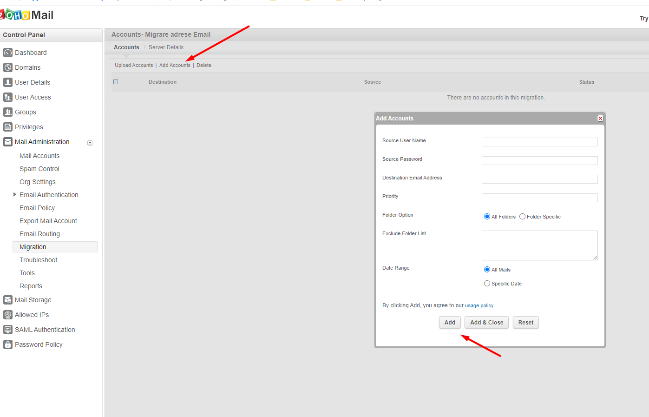Choose the All Mails date range
The height and width of the screenshot is (417, 649).
(x=487, y=270)
